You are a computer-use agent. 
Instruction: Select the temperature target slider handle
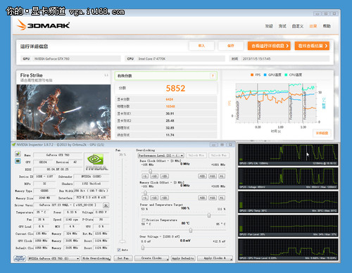[191, 230]
